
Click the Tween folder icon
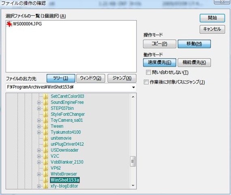[46, 126]
